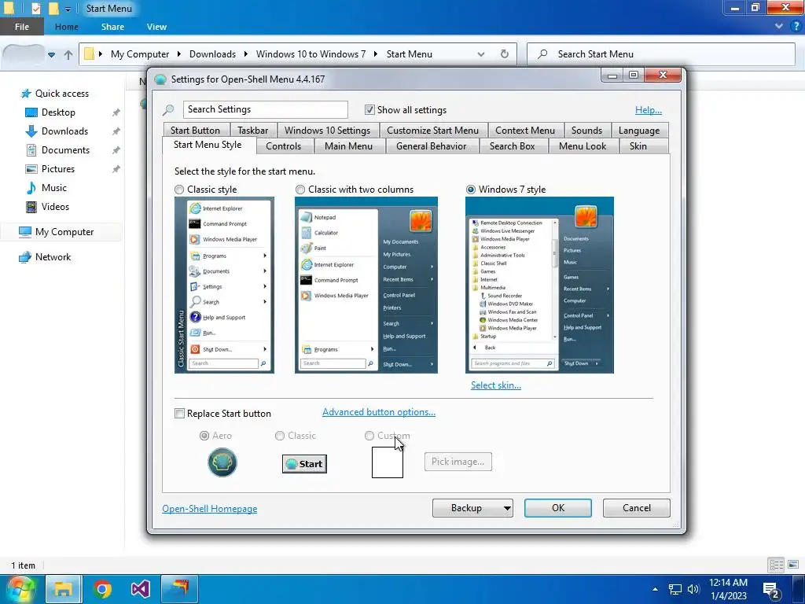Click the Up arrow in Explorer toolbar
Screen dimensions: 805x604
[x=68, y=54]
